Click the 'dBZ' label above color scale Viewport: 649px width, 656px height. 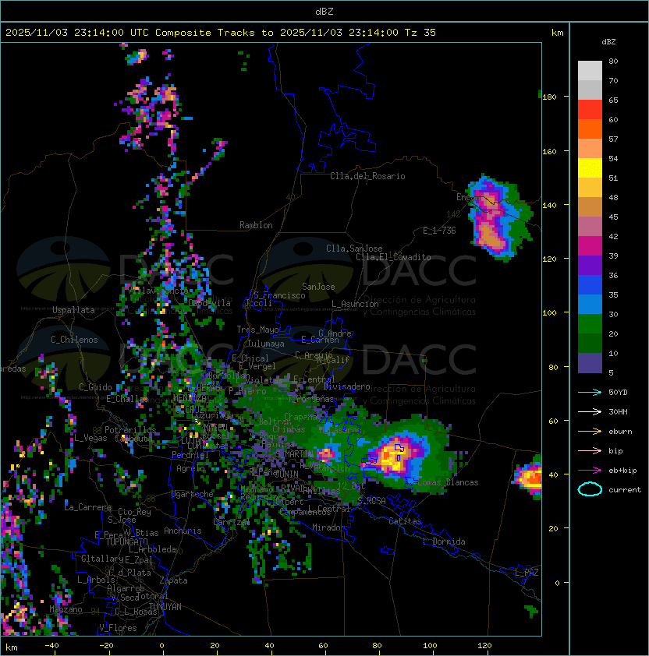(x=608, y=42)
